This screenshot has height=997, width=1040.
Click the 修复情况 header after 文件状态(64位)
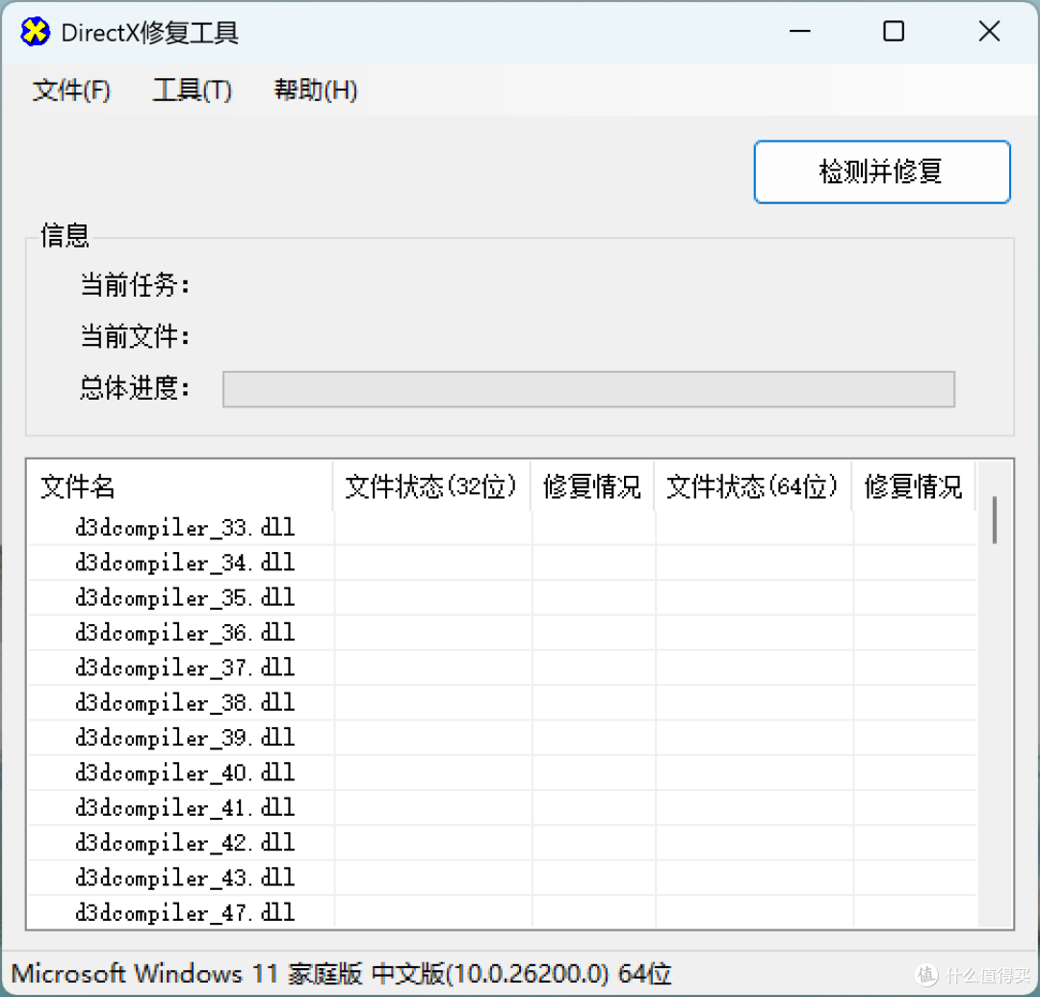coord(913,486)
